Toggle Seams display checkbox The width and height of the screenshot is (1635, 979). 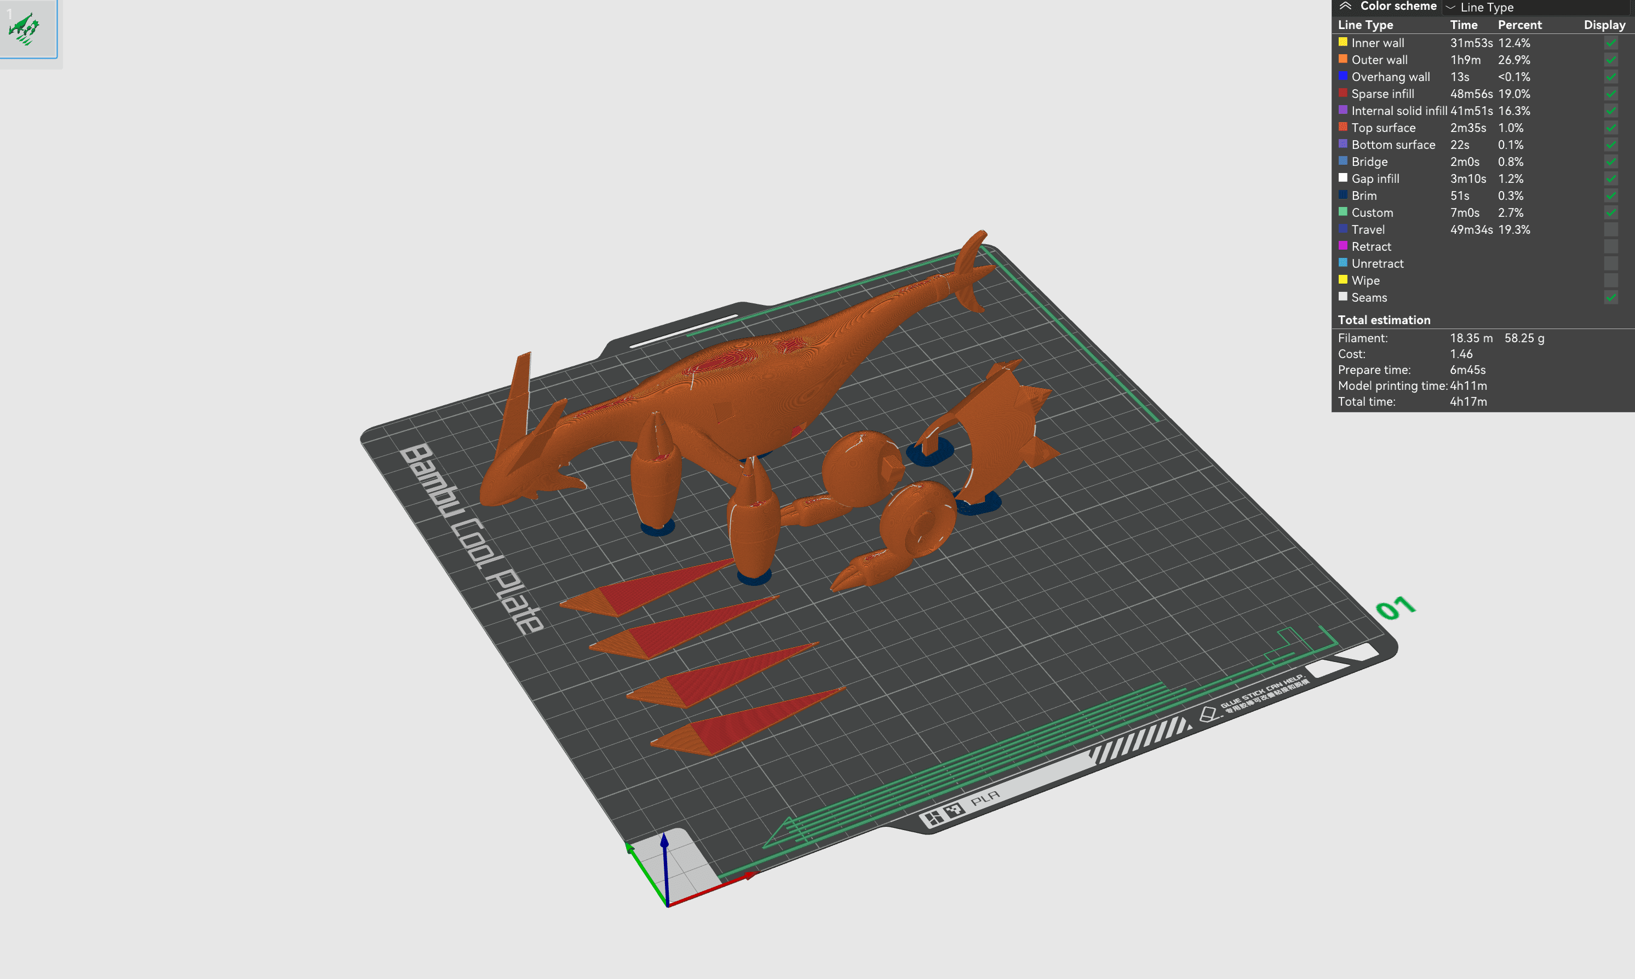1610,297
